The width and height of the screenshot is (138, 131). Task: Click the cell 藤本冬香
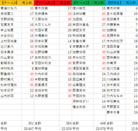click(x=116, y=112)
